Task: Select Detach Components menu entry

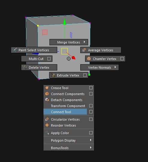Action: [69, 100]
